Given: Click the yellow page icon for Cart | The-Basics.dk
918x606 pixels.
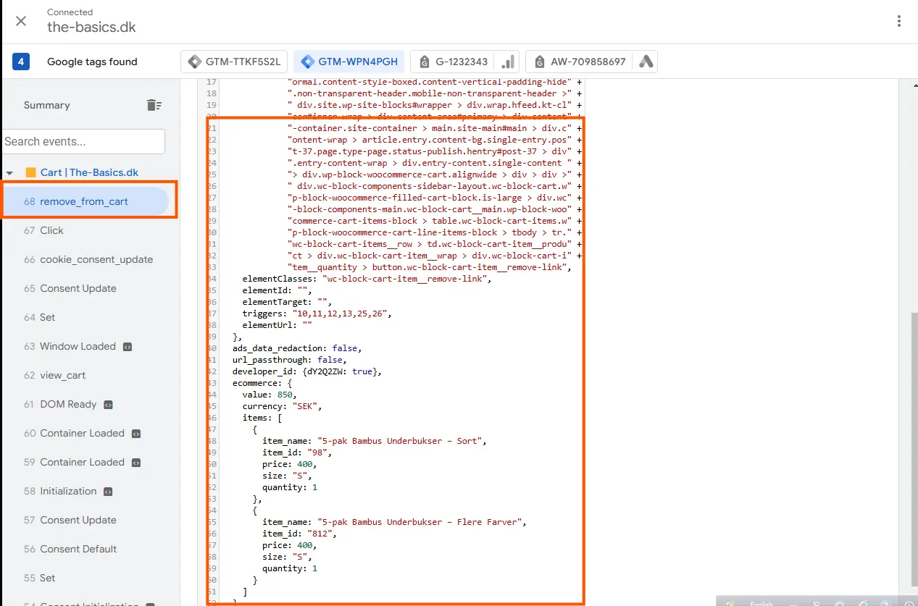Looking at the screenshot, I should click(x=30, y=173).
